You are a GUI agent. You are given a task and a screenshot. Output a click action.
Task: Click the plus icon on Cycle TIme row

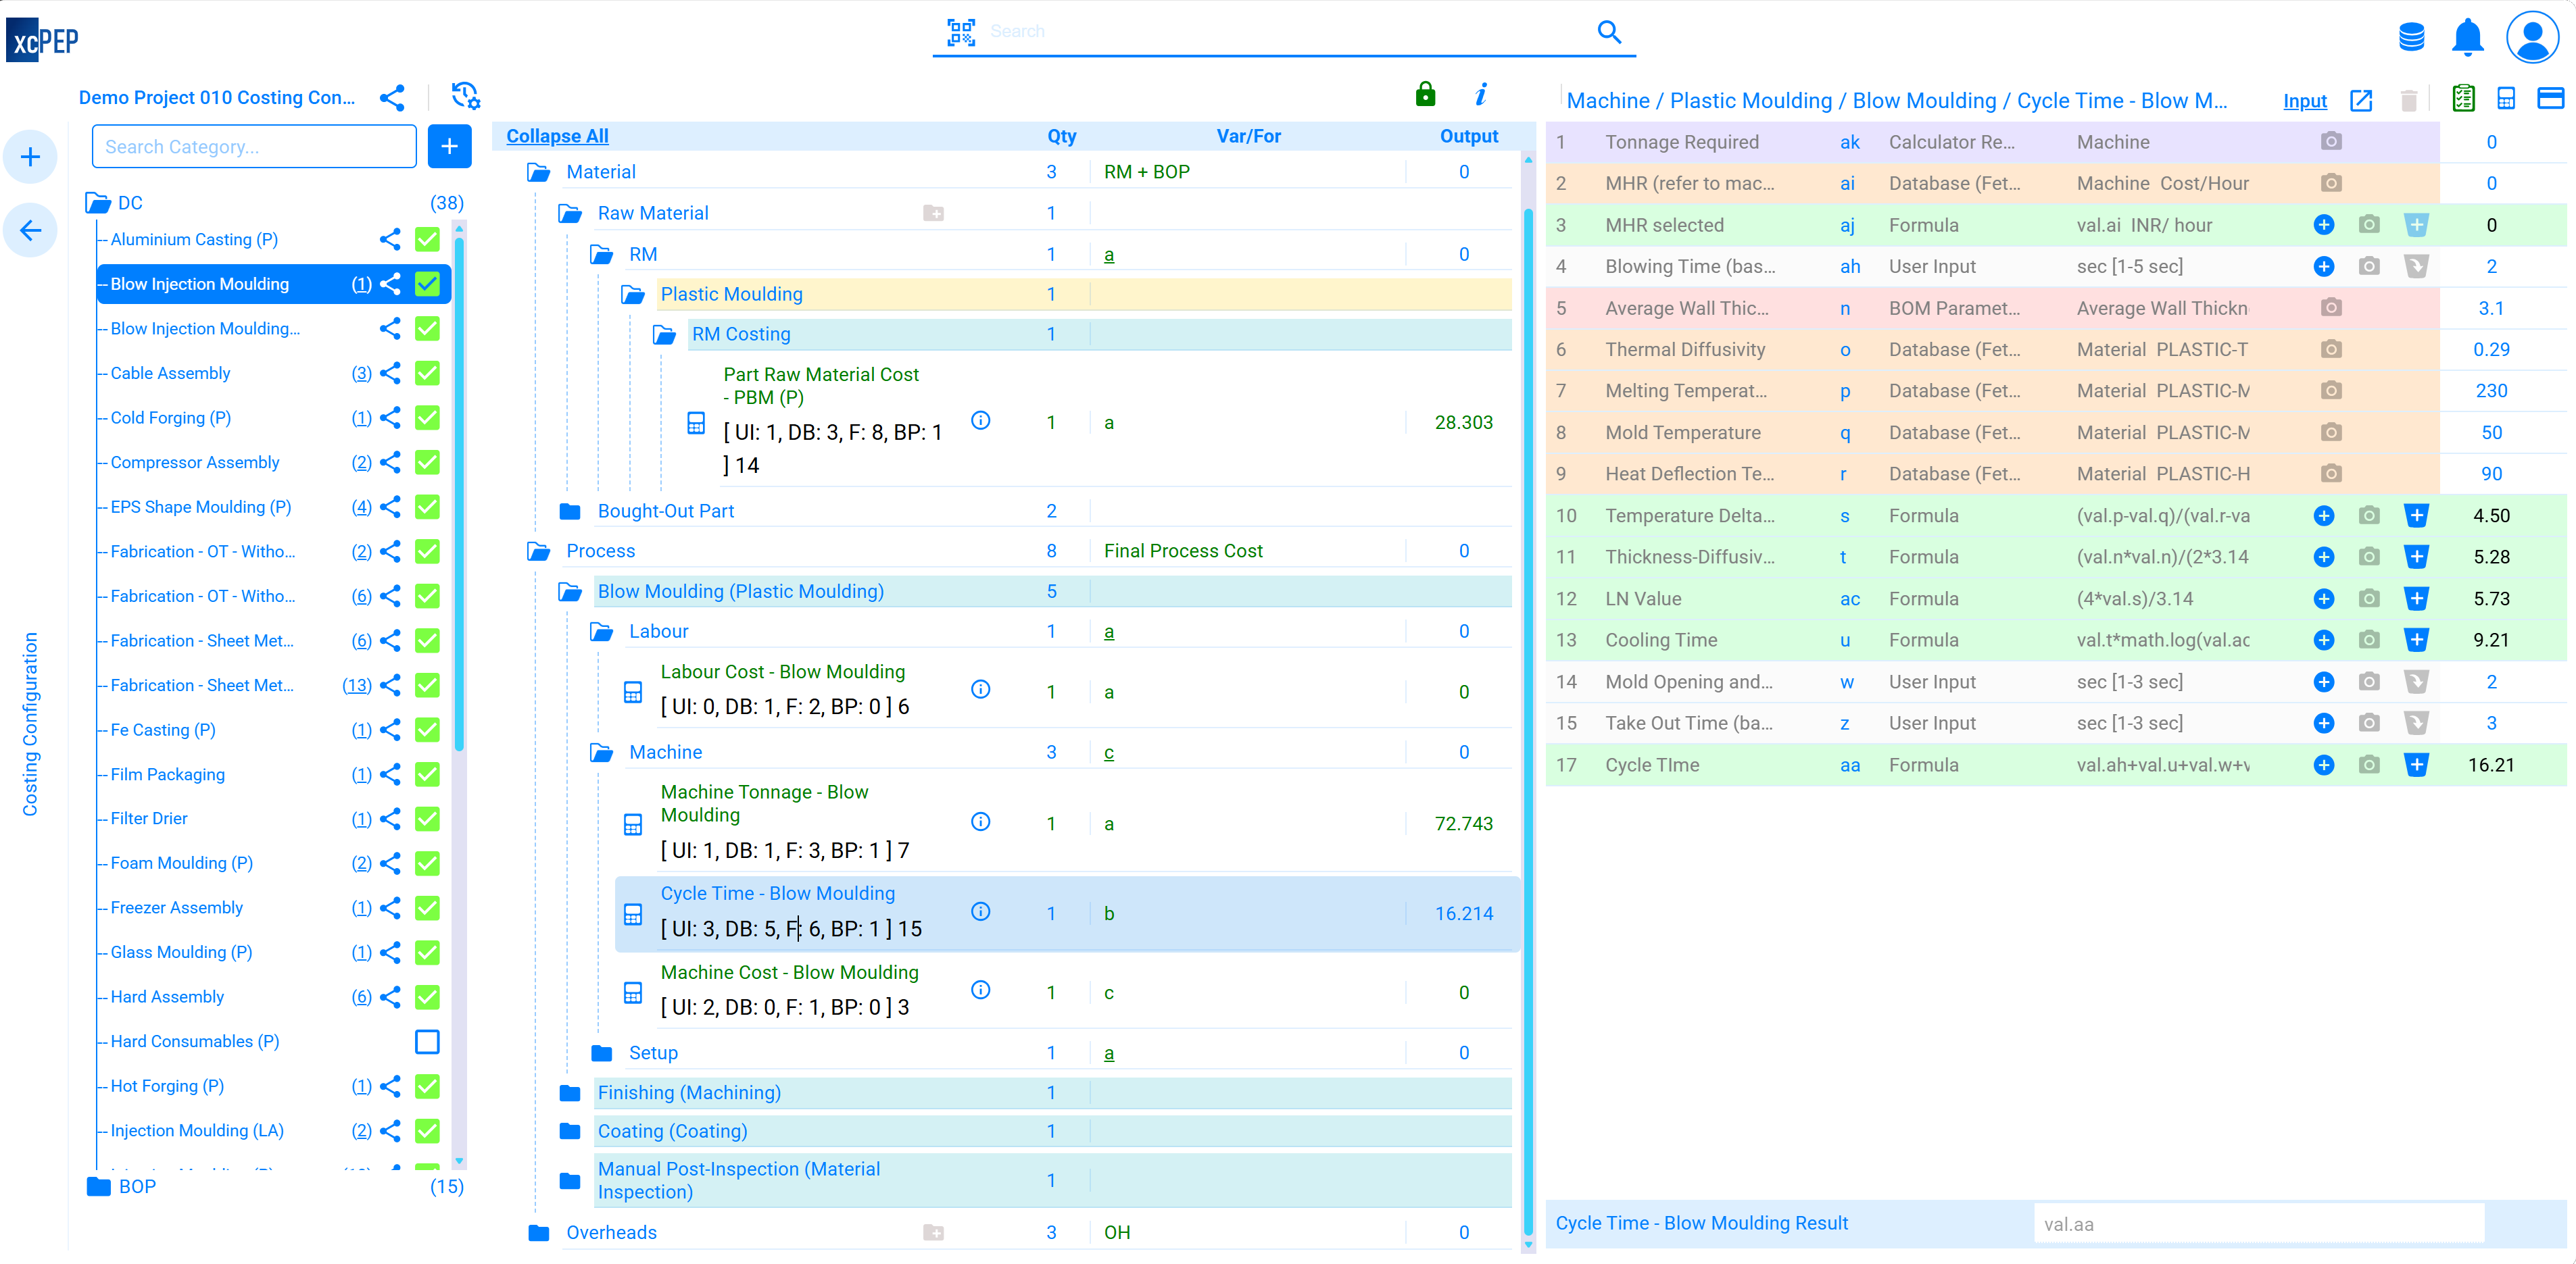[2324, 764]
